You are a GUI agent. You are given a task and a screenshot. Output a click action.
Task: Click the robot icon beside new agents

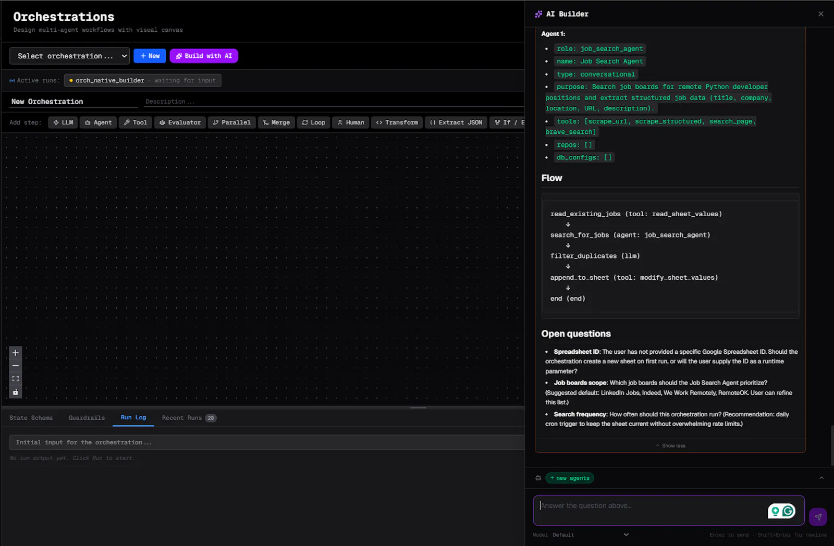538,478
